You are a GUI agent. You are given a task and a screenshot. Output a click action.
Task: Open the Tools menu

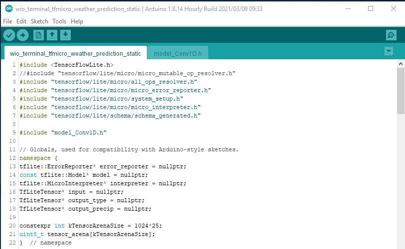(x=59, y=21)
